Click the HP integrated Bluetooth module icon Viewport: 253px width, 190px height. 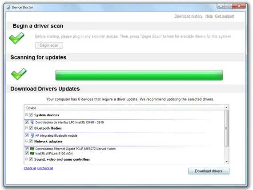coord(32,135)
